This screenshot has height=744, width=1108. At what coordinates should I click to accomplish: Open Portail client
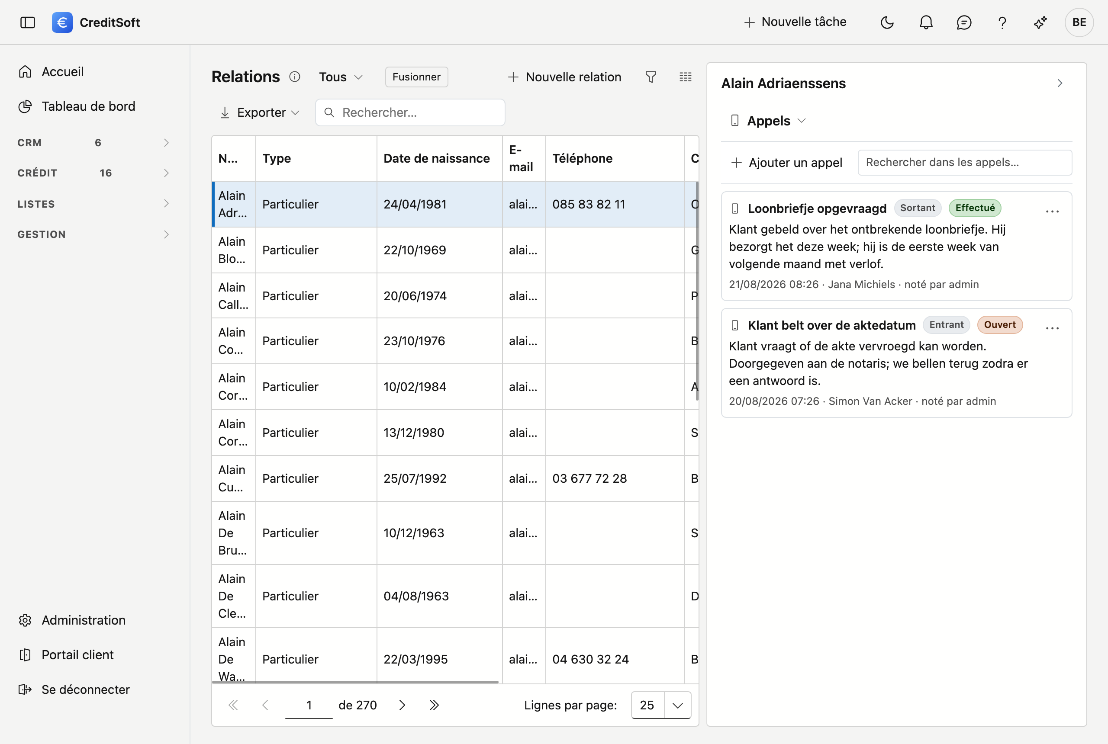[66, 655]
